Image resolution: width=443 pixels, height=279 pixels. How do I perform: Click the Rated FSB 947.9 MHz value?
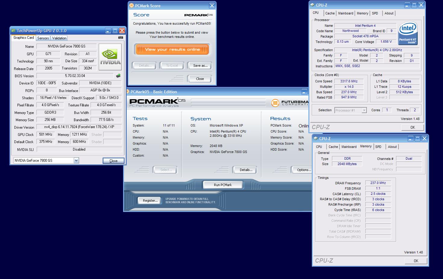[349, 97]
